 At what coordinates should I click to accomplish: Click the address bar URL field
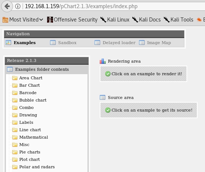coord(112,6)
